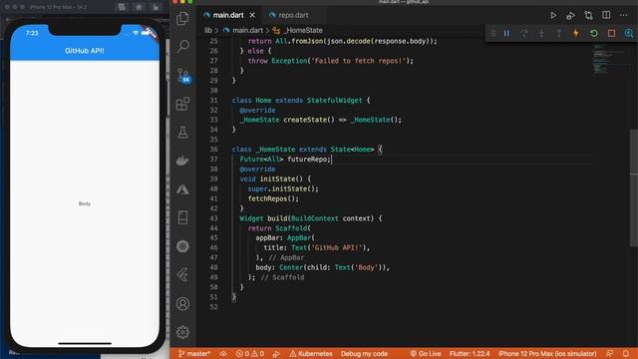
Task: Open the Flutter outline view icon
Action: click(x=182, y=275)
